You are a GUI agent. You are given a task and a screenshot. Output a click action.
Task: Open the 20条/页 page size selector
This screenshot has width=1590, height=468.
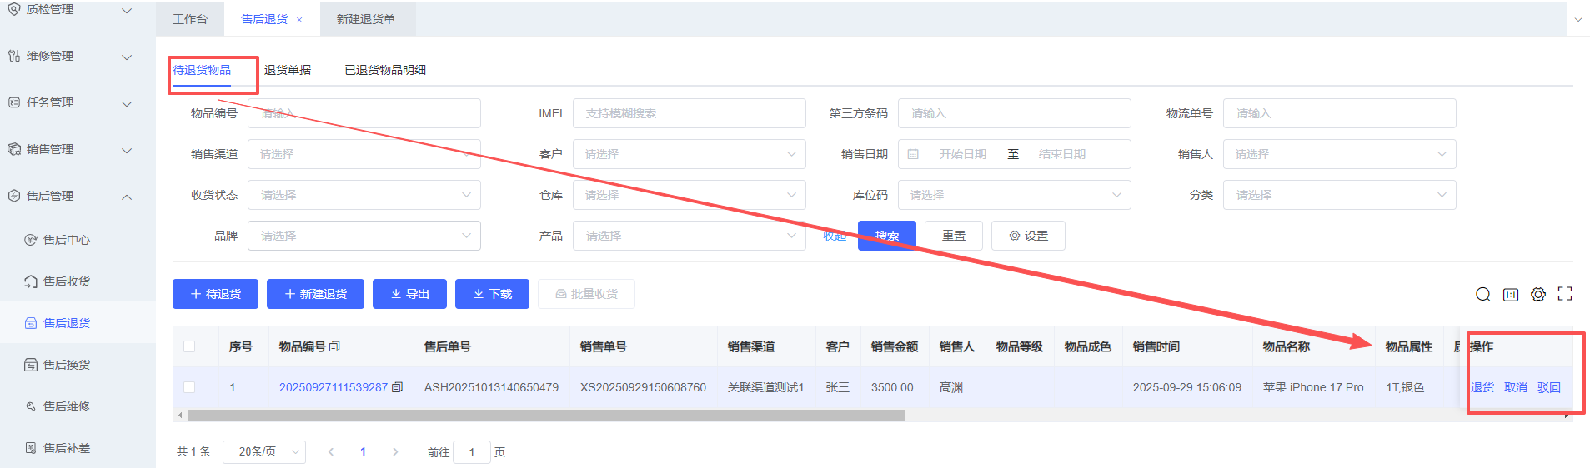point(263,451)
